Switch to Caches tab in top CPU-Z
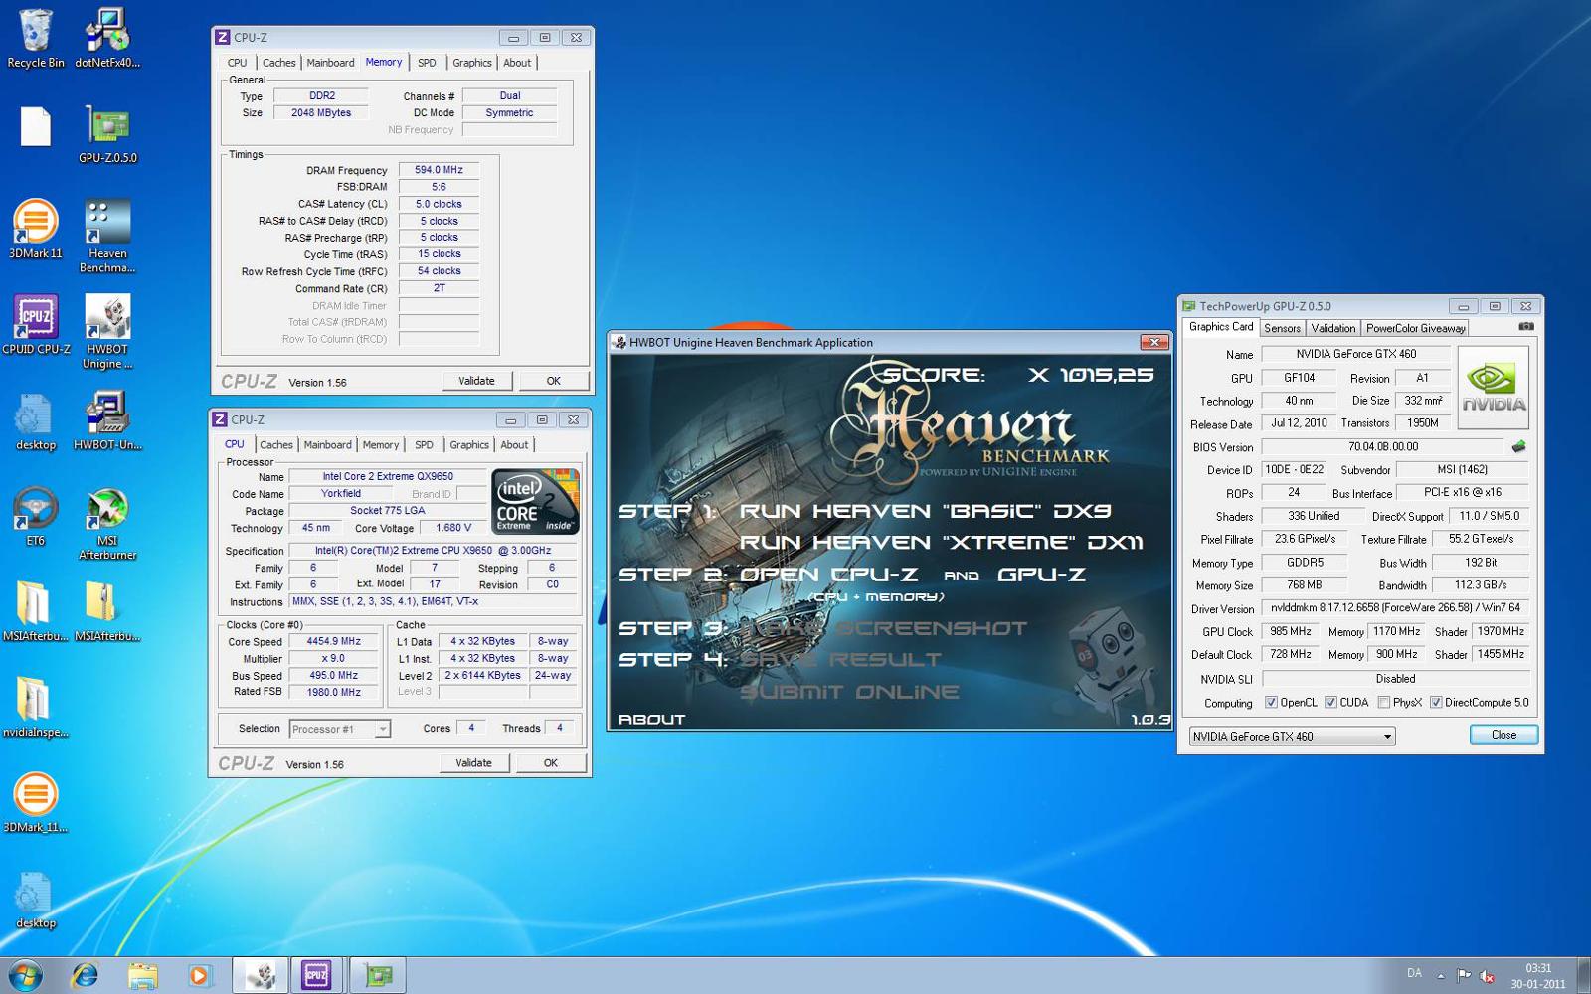The width and height of the screenshot is (1591, 994). coord(278,63)
